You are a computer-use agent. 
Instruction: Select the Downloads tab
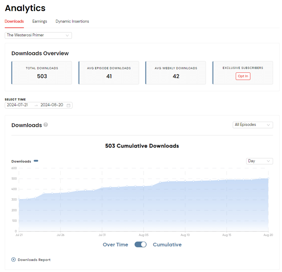[14, 21]
